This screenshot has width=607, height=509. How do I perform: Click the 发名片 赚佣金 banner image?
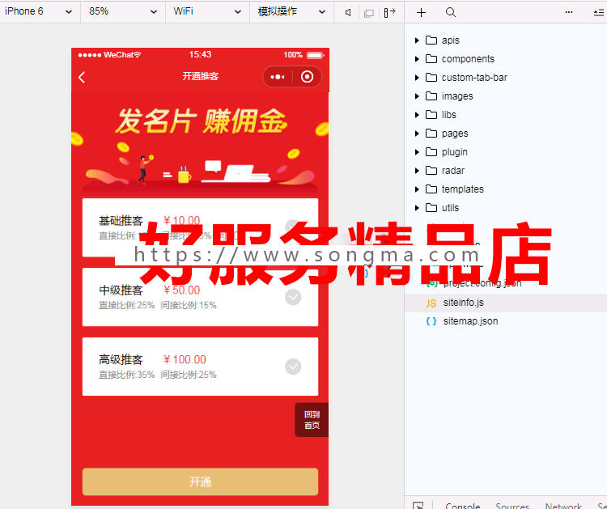click(200, 144)
